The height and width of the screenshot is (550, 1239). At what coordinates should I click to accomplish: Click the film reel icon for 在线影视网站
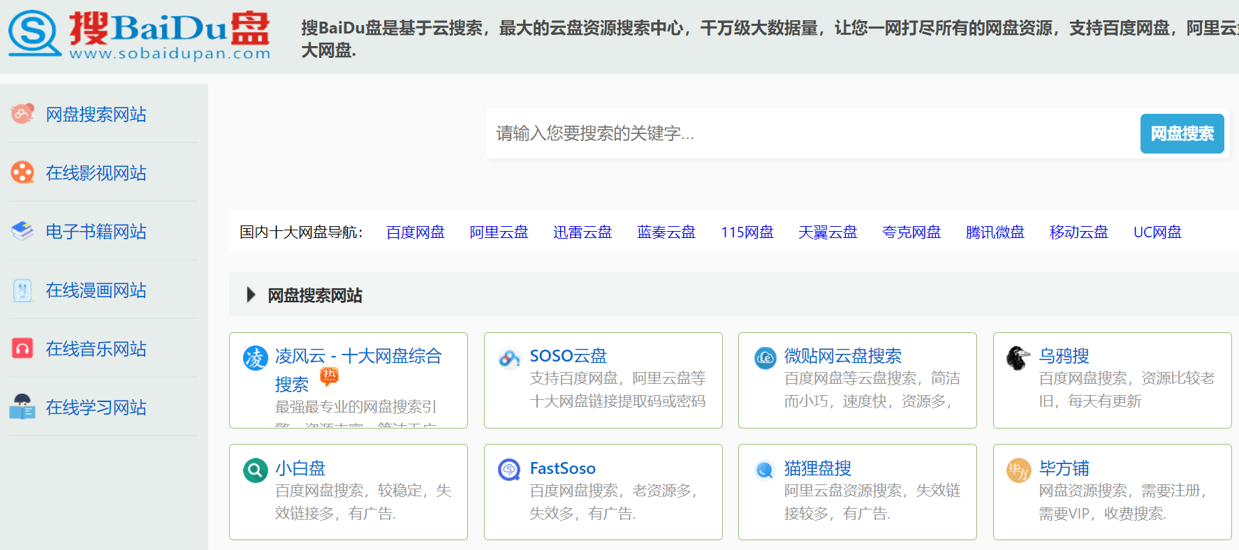[x=22, y=172]
